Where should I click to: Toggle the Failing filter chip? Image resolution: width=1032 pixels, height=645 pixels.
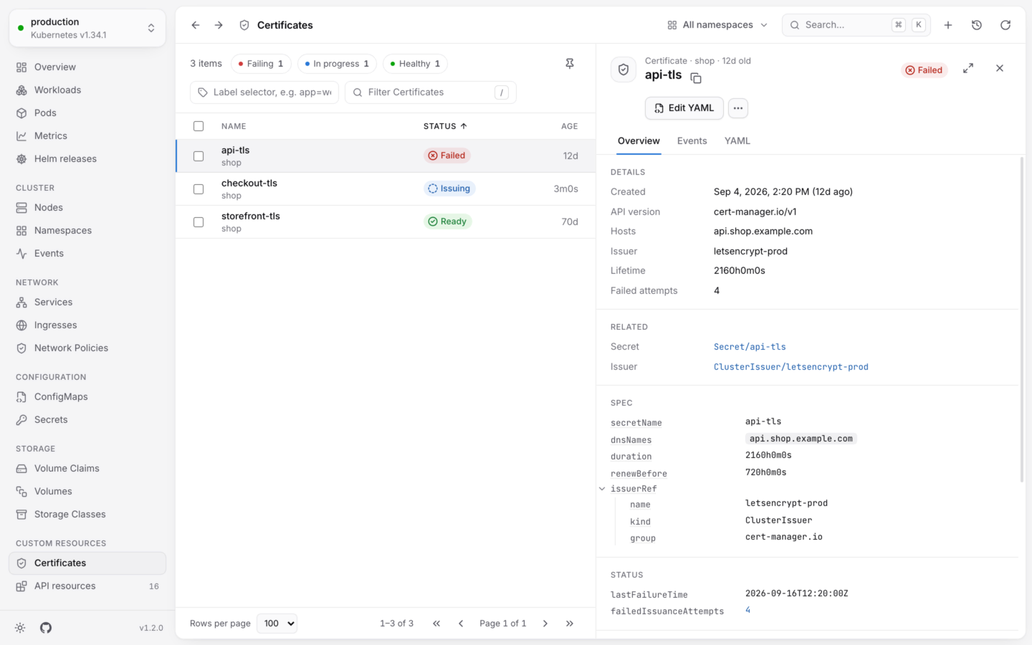pyautogui.click(x=261, y=64)
